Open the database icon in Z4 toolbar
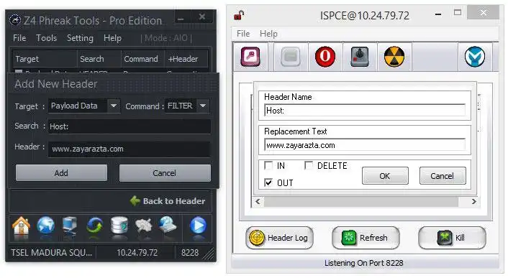This screenshot has width=508, height=278. (x=119, y=226)
